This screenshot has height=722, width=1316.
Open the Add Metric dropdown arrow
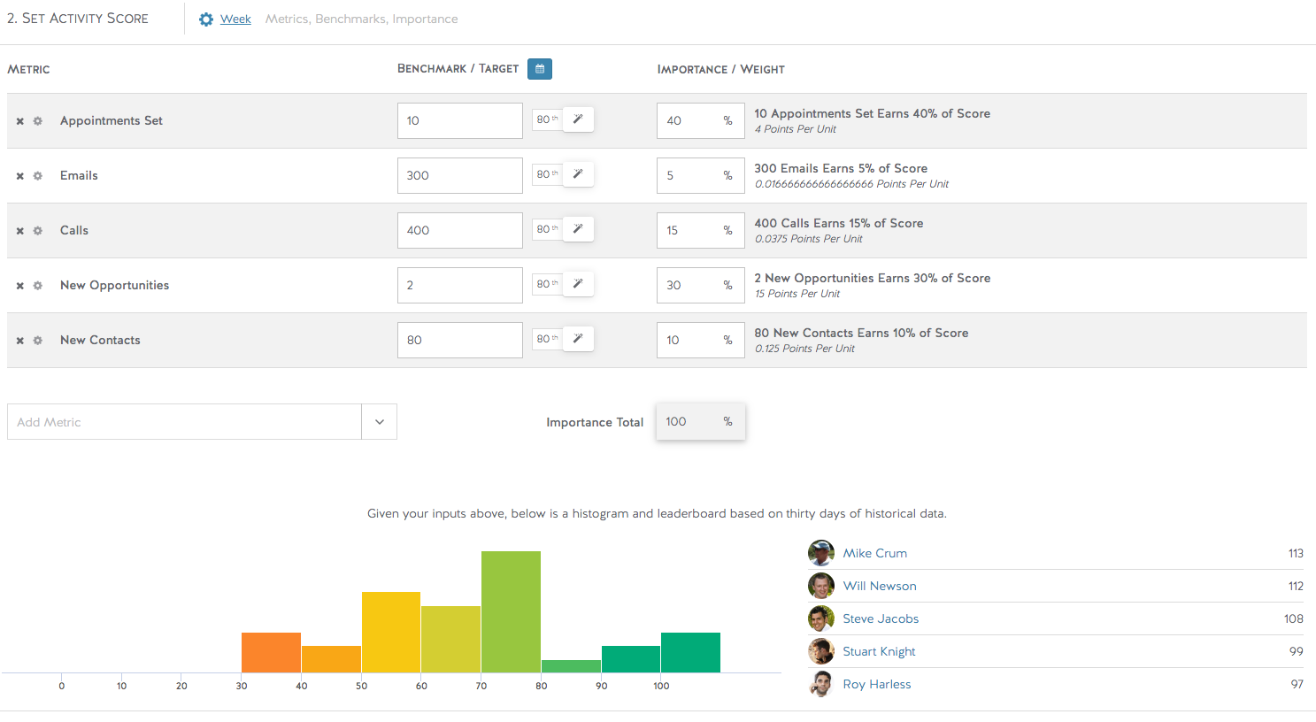click(x=380, y=422)
